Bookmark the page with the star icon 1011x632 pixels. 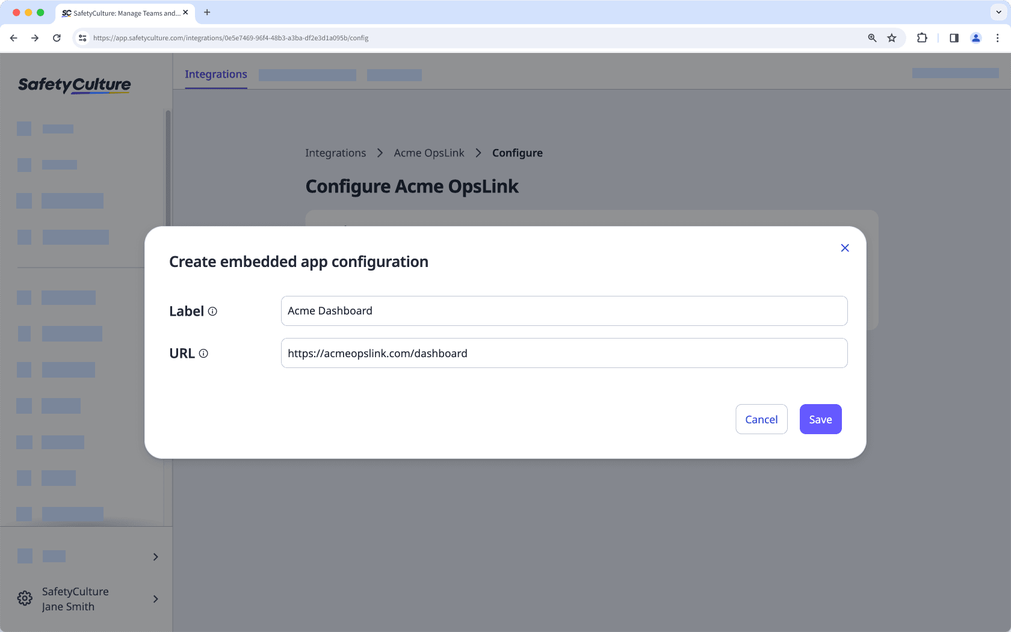[x=891, y=37]
